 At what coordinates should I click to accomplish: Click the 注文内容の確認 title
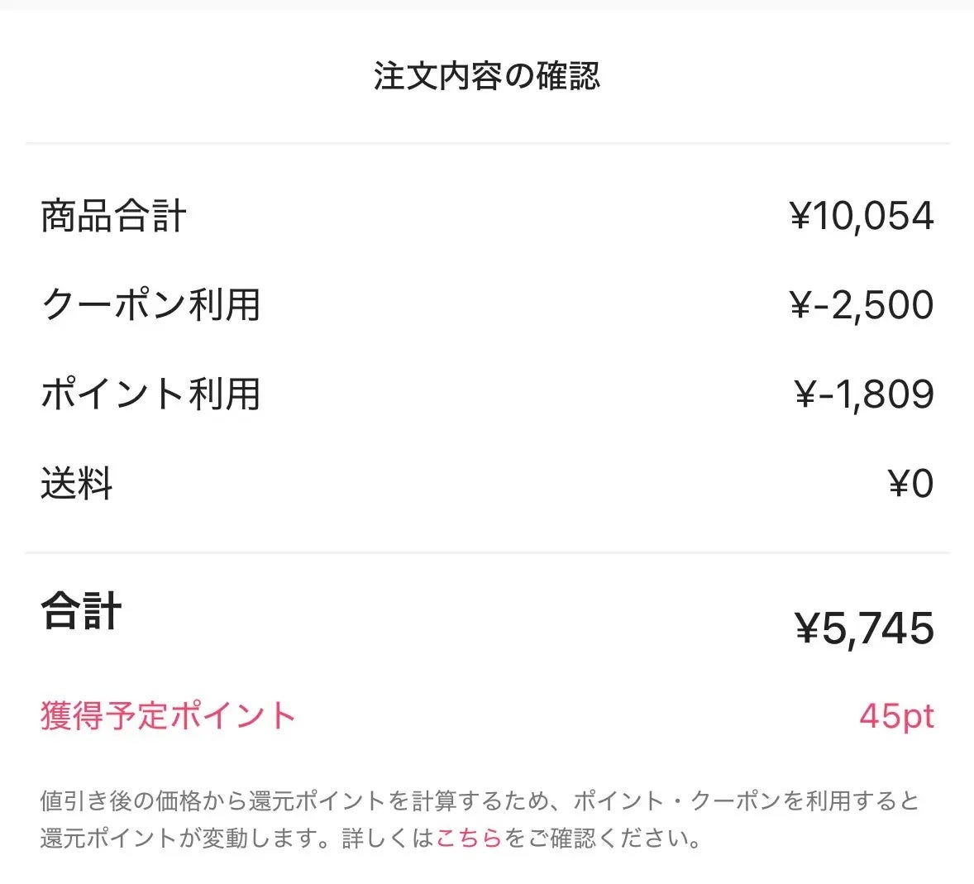(x=487, y=77)
